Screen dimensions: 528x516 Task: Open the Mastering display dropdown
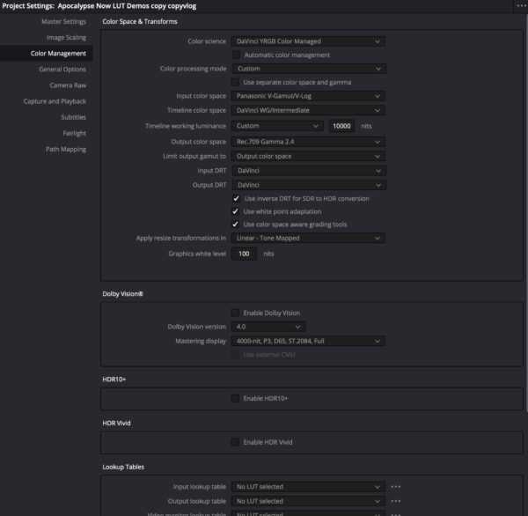309,341
